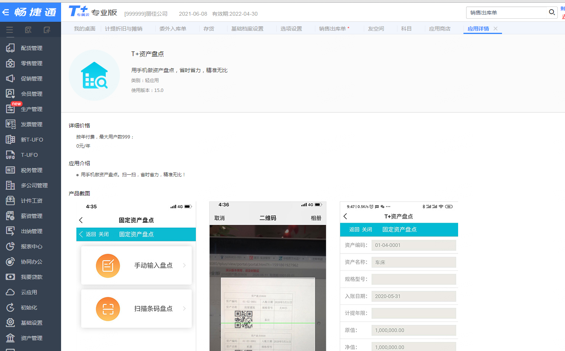Open T-UFO icon in sidebar
Viewport: 565px width, 351px height.
[10, 155]
